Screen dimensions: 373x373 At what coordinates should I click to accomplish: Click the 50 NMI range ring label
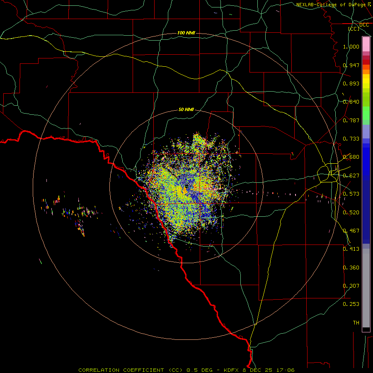click(186, 110)
